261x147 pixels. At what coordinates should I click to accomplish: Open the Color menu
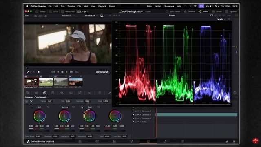[x=149, y=6]
